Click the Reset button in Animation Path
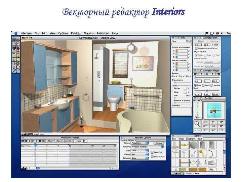 click(x=216, y=44)
